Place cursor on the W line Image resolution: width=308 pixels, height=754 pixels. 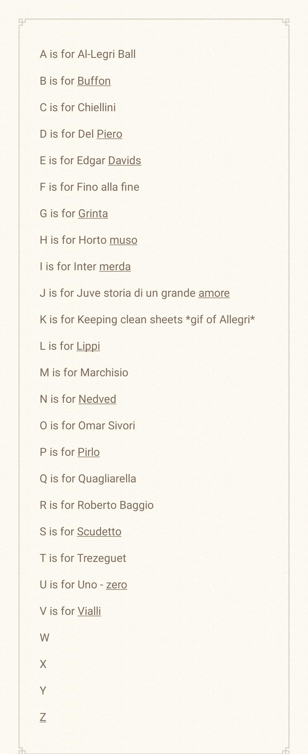click(x=44, y=638)
